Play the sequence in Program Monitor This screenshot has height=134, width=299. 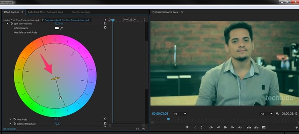[x=225, y=127]
